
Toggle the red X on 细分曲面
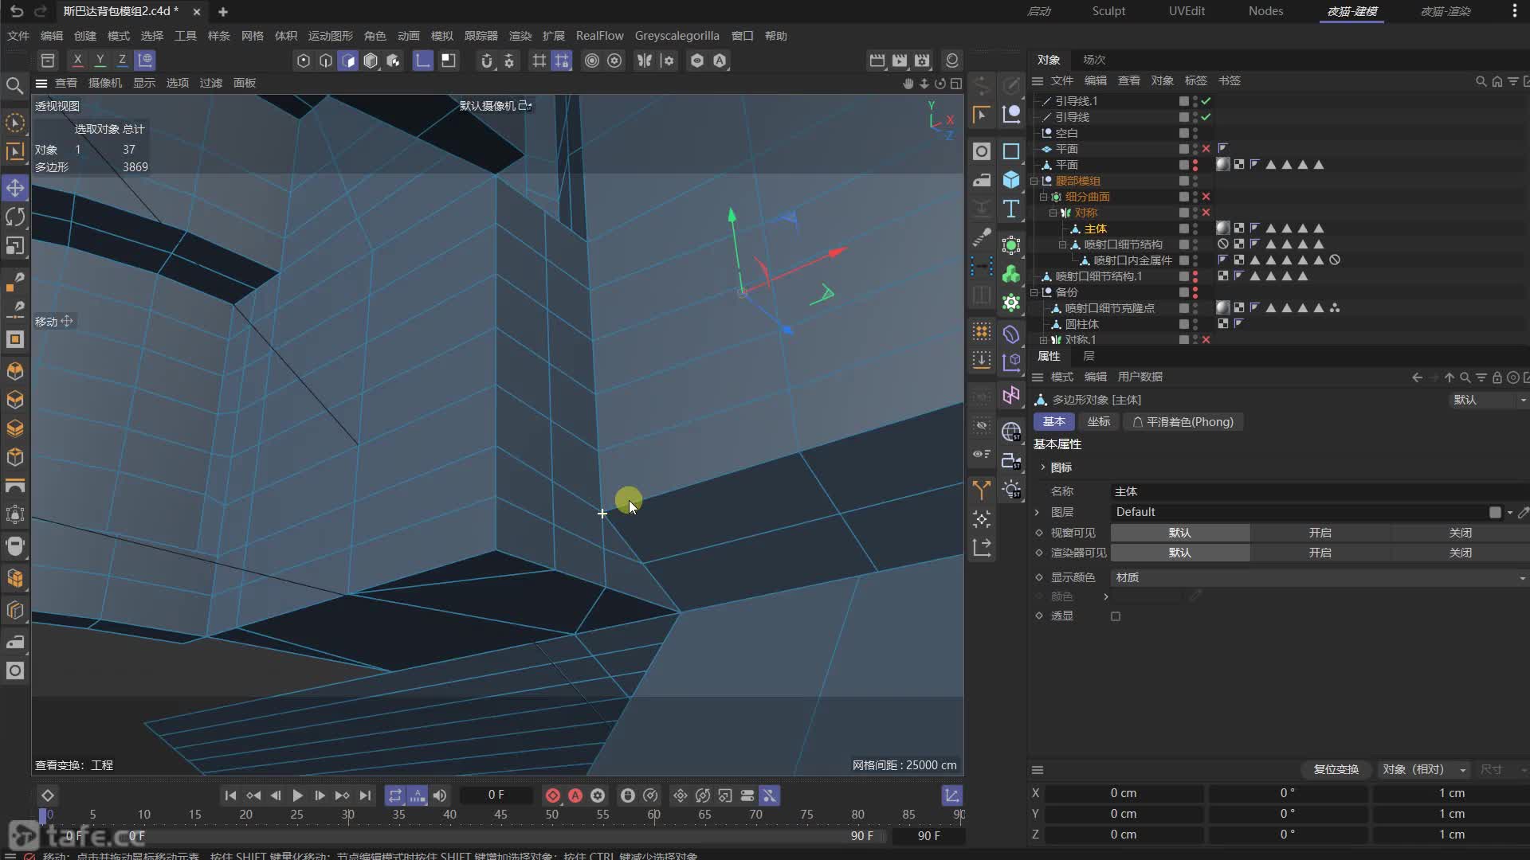[1206, 197]
